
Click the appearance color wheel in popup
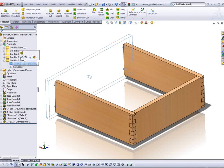point(34,57)
